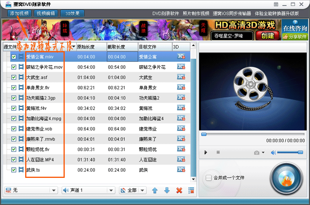Click the 吞噬星空-罗峰 banner field

[x=232, y=36]
